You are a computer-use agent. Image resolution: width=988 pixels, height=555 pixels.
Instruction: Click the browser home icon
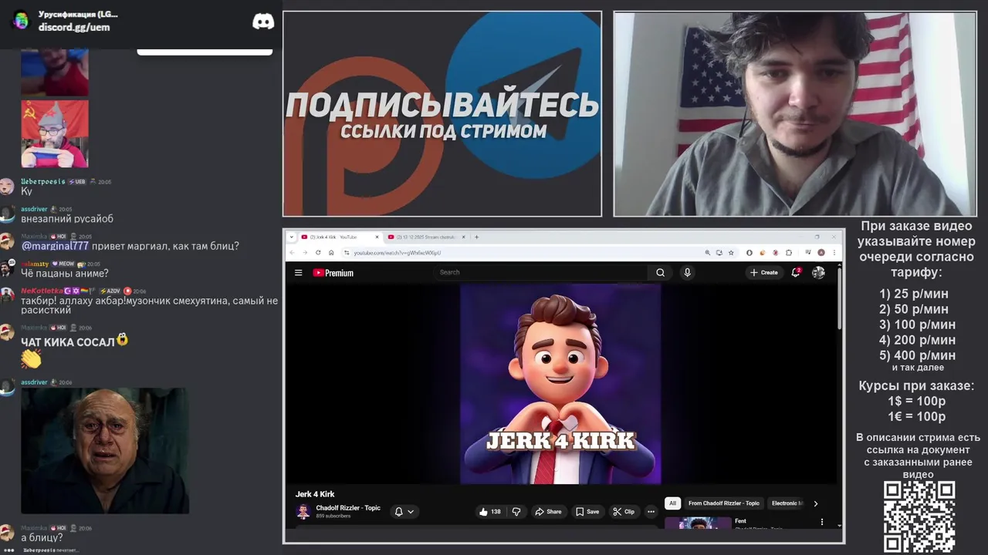pos(331,252)
